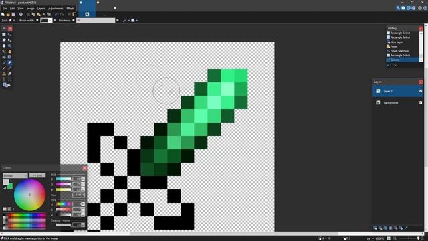Select the Gradient tool

point(9,57)
